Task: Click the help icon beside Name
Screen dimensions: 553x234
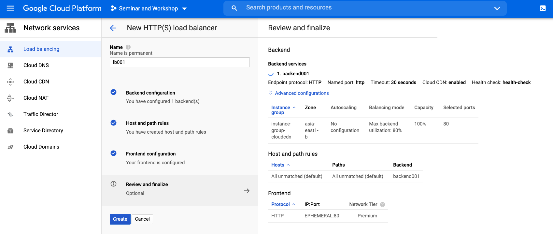Action: click(128, 47)
